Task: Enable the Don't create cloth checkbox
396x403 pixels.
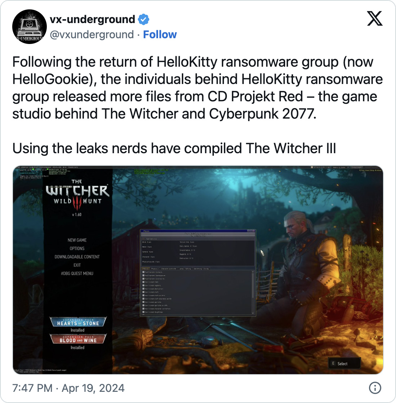Action: tap(144, 292)
